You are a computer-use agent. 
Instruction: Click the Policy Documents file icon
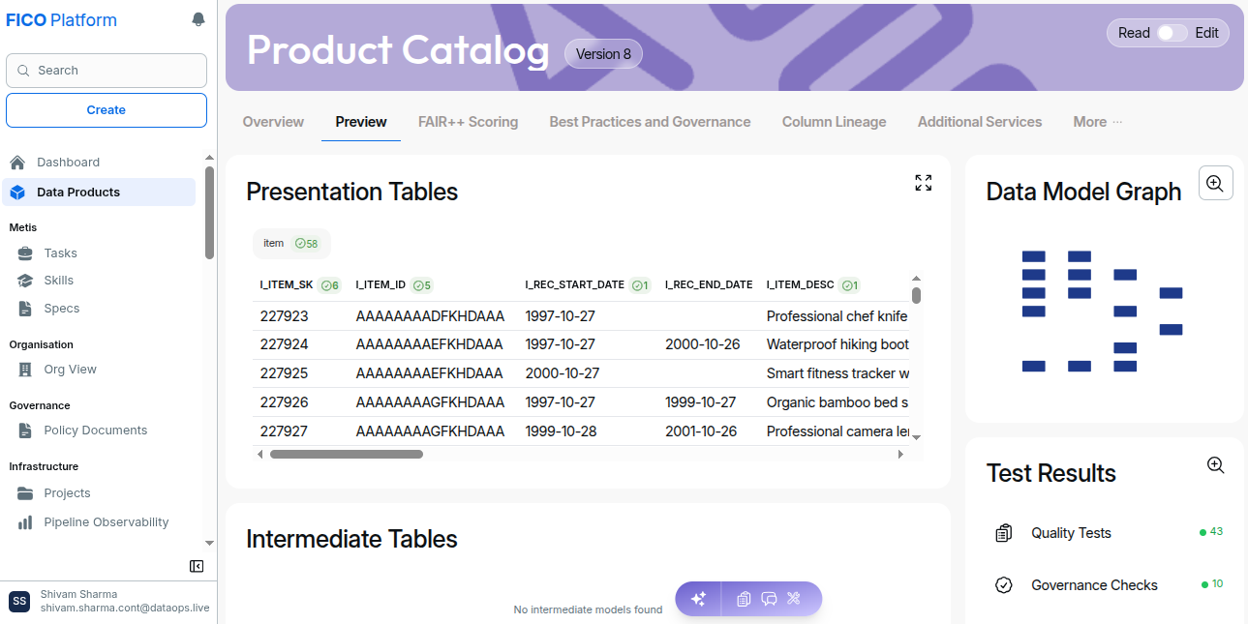[x=25, y=431]
